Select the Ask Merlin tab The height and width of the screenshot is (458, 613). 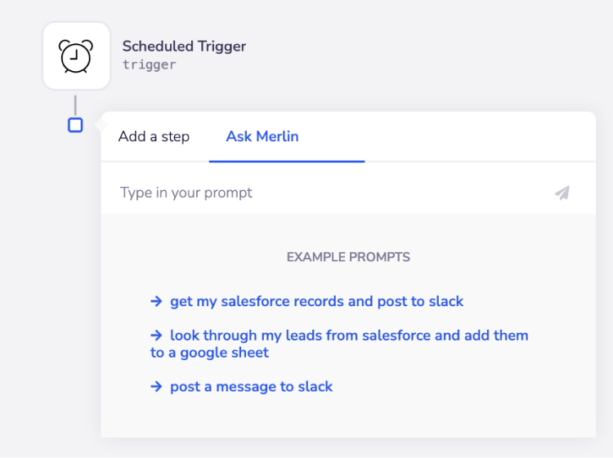tap(262, 136)
